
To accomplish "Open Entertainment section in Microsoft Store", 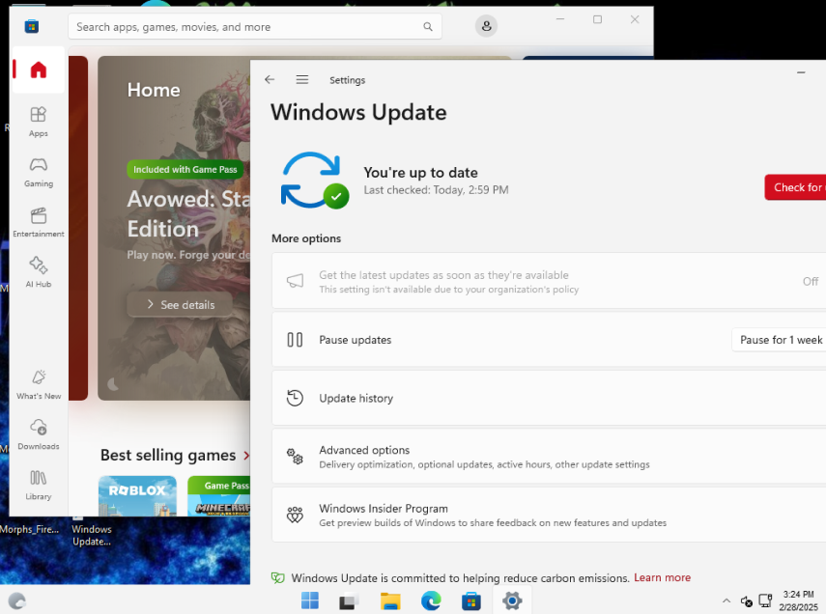I will pyautogui.click(x=39, y=222).
